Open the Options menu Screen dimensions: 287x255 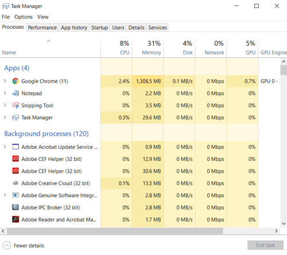point(24,17)
